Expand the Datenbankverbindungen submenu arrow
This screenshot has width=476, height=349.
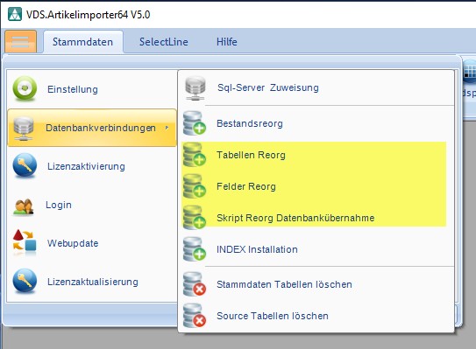click(167, 128)
